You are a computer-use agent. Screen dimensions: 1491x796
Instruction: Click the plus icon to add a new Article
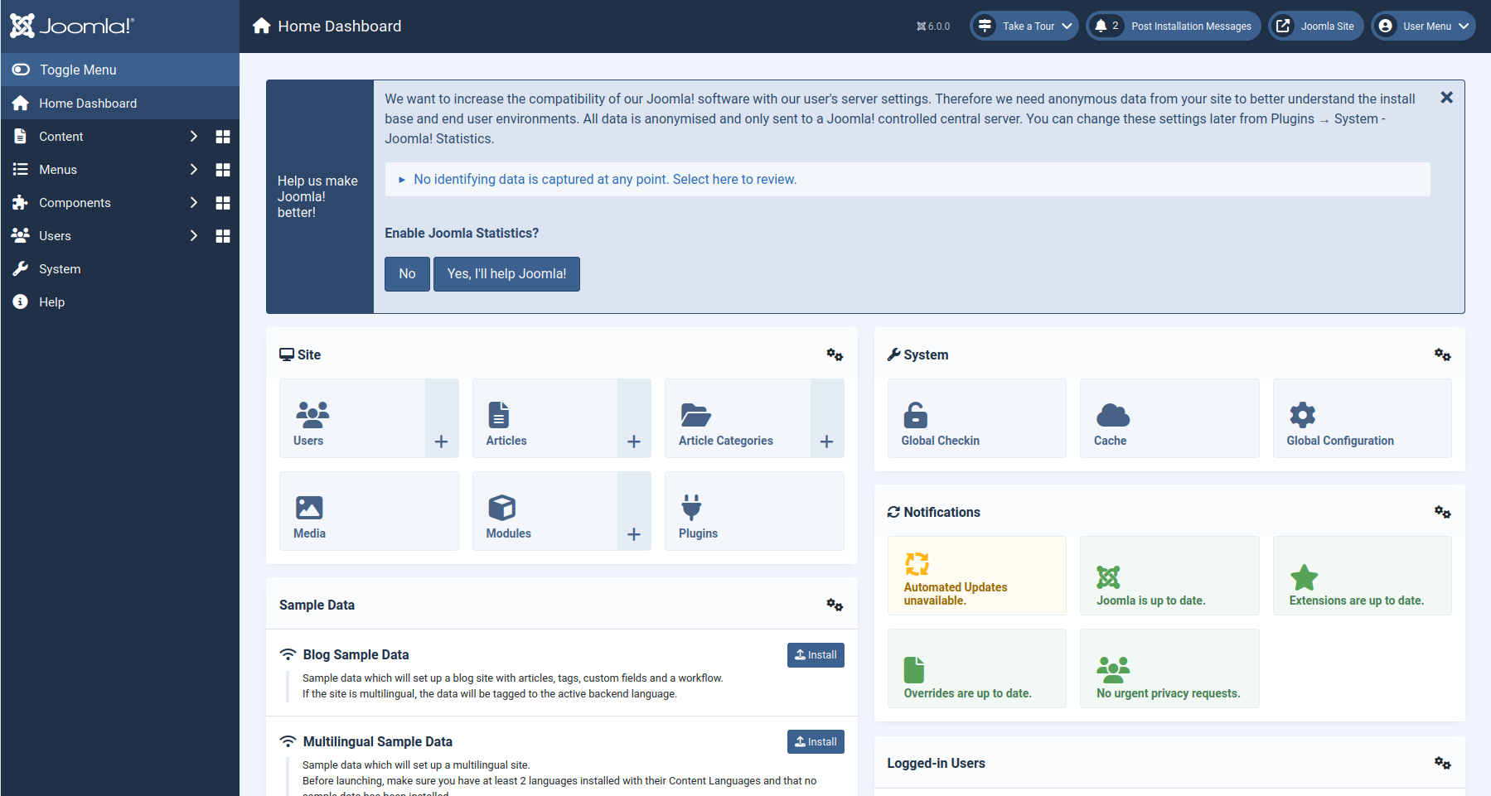[634, 441]
